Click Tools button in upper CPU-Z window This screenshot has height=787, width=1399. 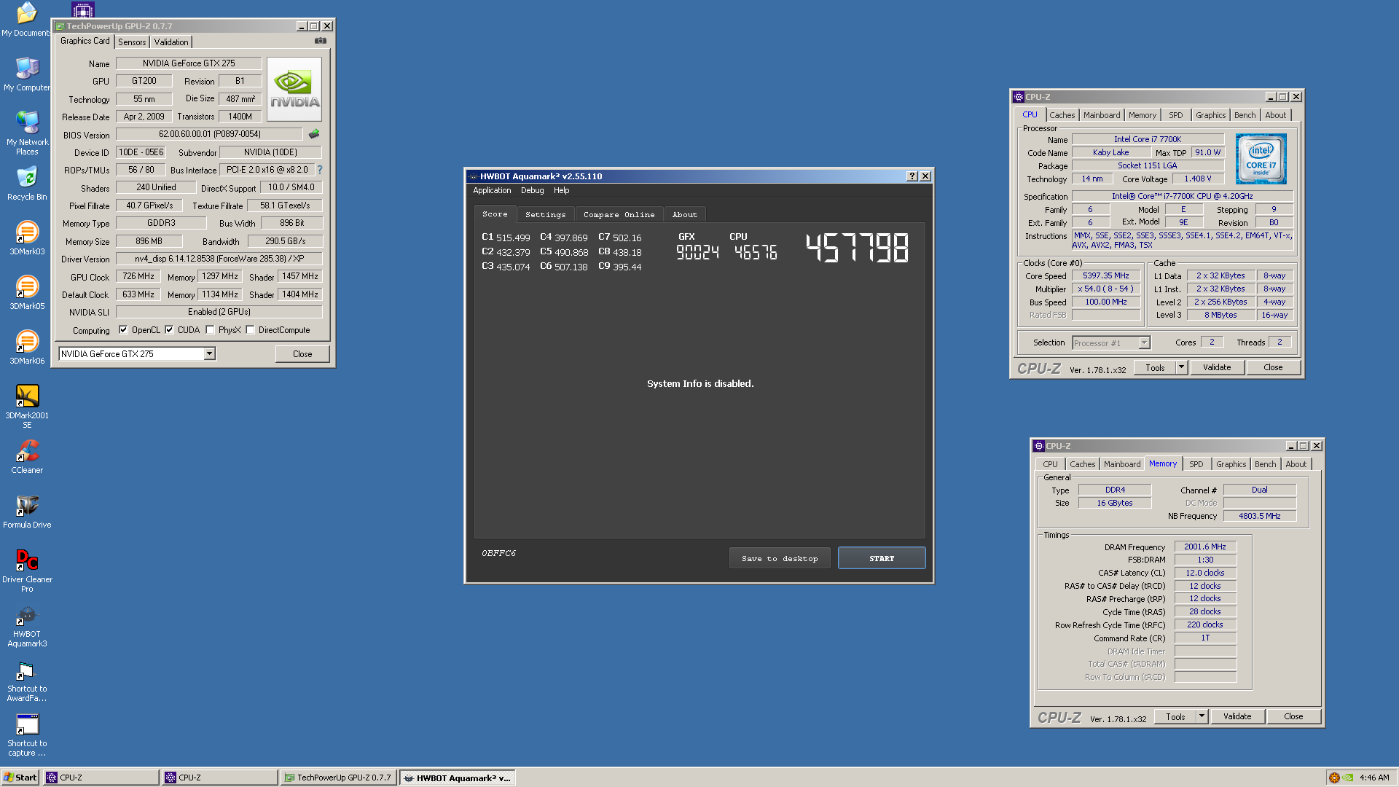tap(1155, 367)
